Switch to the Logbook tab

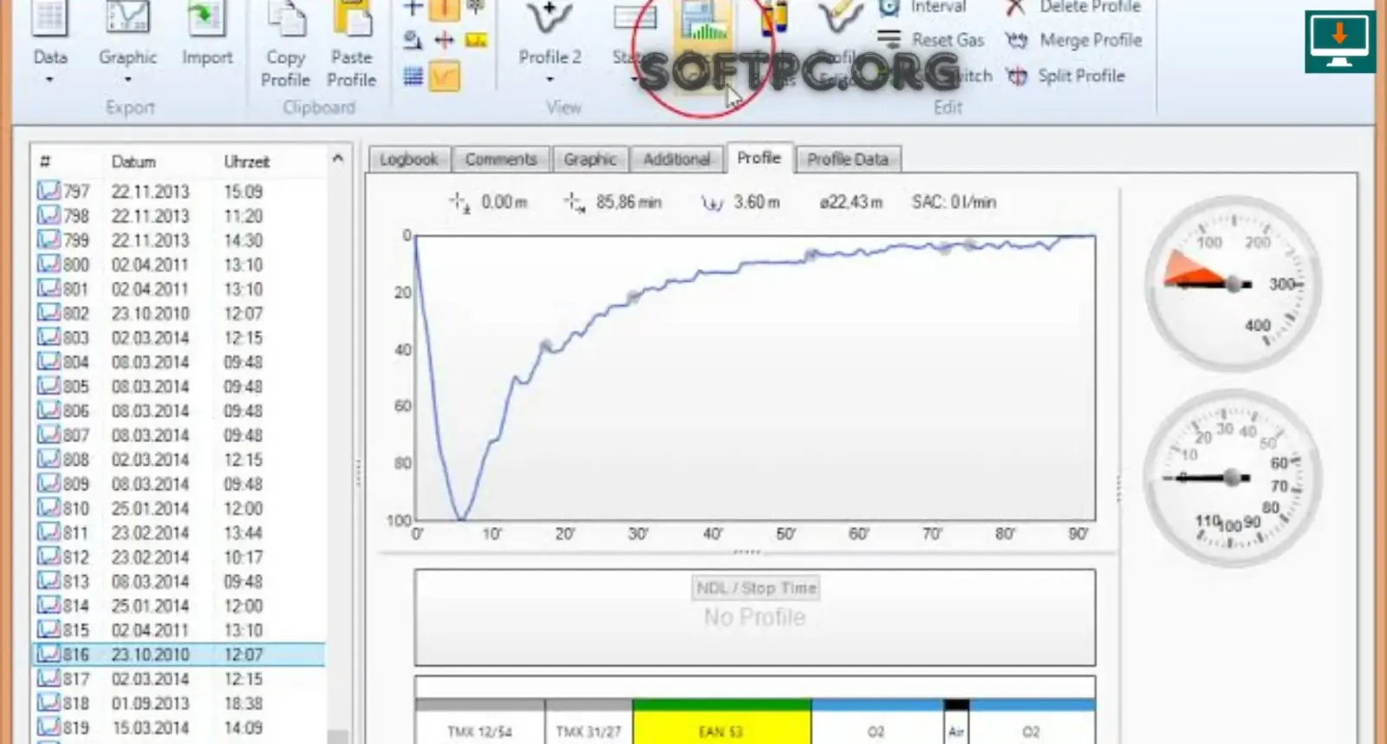coord(409,160)
